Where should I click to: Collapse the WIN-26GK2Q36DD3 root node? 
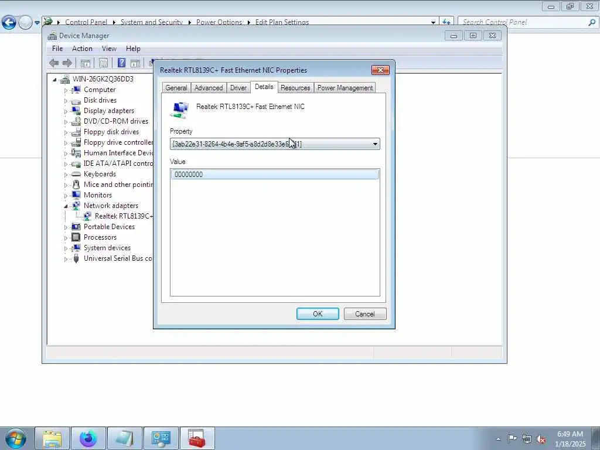54,80
